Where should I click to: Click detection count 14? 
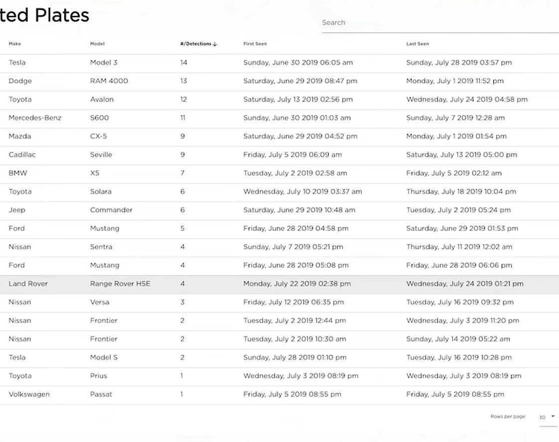(184, 63)
